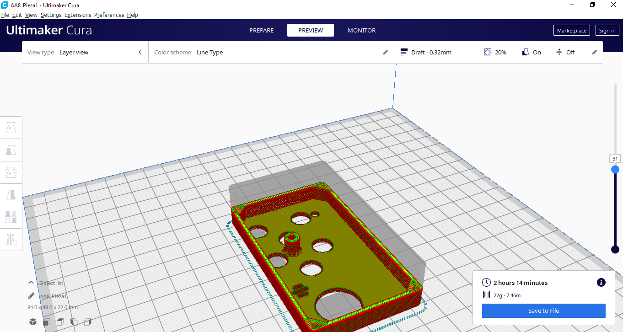Restore down the Ultimaker Cura window

(592, 5)
